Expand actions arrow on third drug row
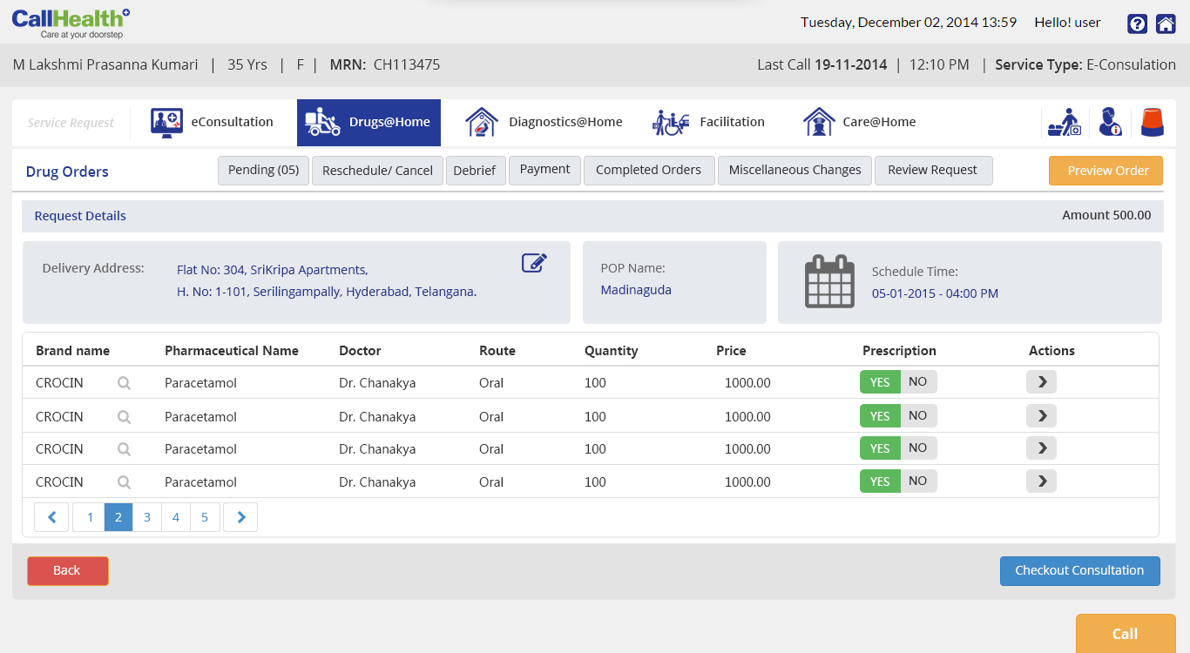Image resolution: width=1190 pixels, height=653 pixels. (x=1041, y=448)
